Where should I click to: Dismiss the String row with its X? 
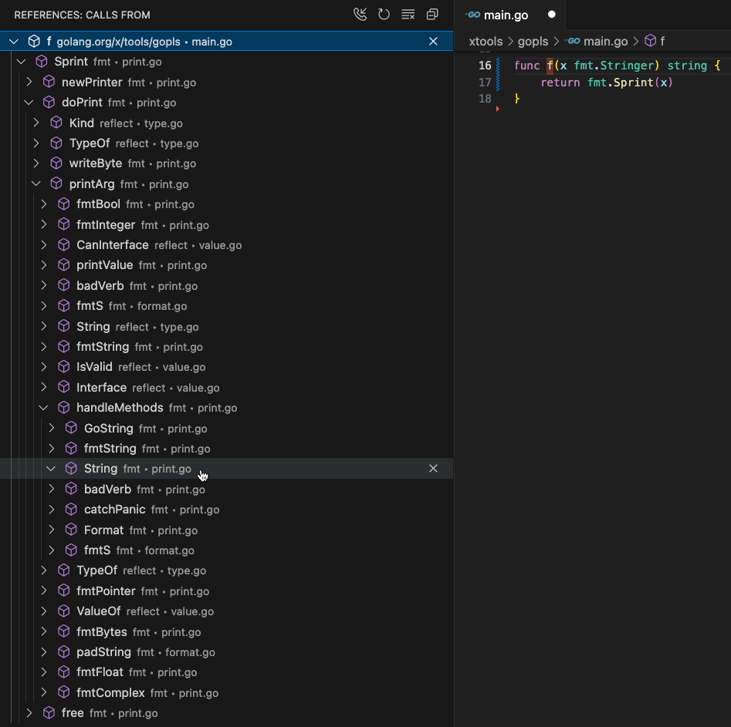433,469
